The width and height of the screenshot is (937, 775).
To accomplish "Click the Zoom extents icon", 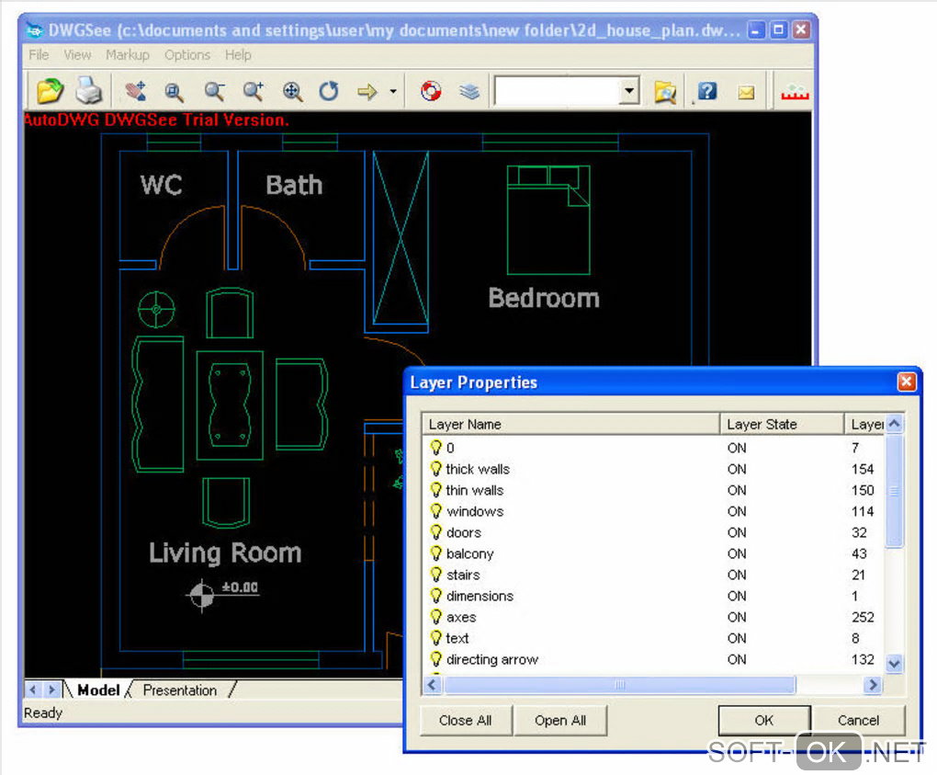I will (x=292, y=92).
